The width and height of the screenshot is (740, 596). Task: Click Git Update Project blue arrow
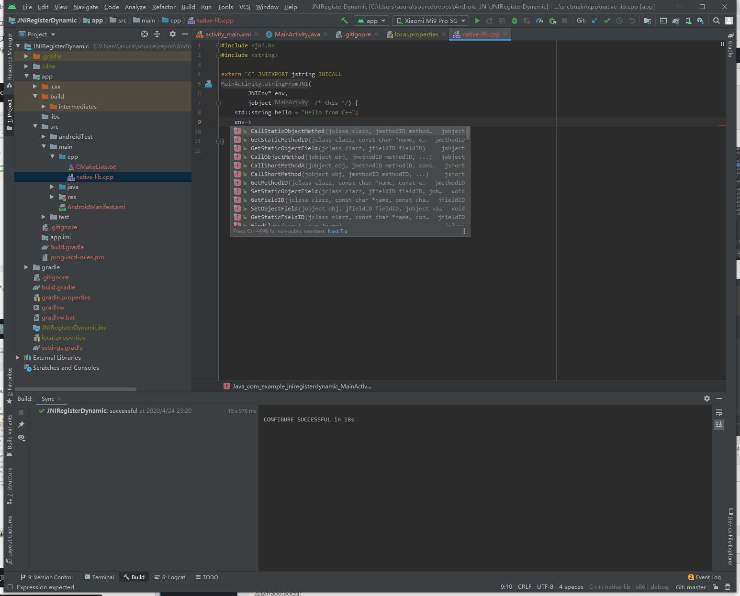click(x=594, y=21)
